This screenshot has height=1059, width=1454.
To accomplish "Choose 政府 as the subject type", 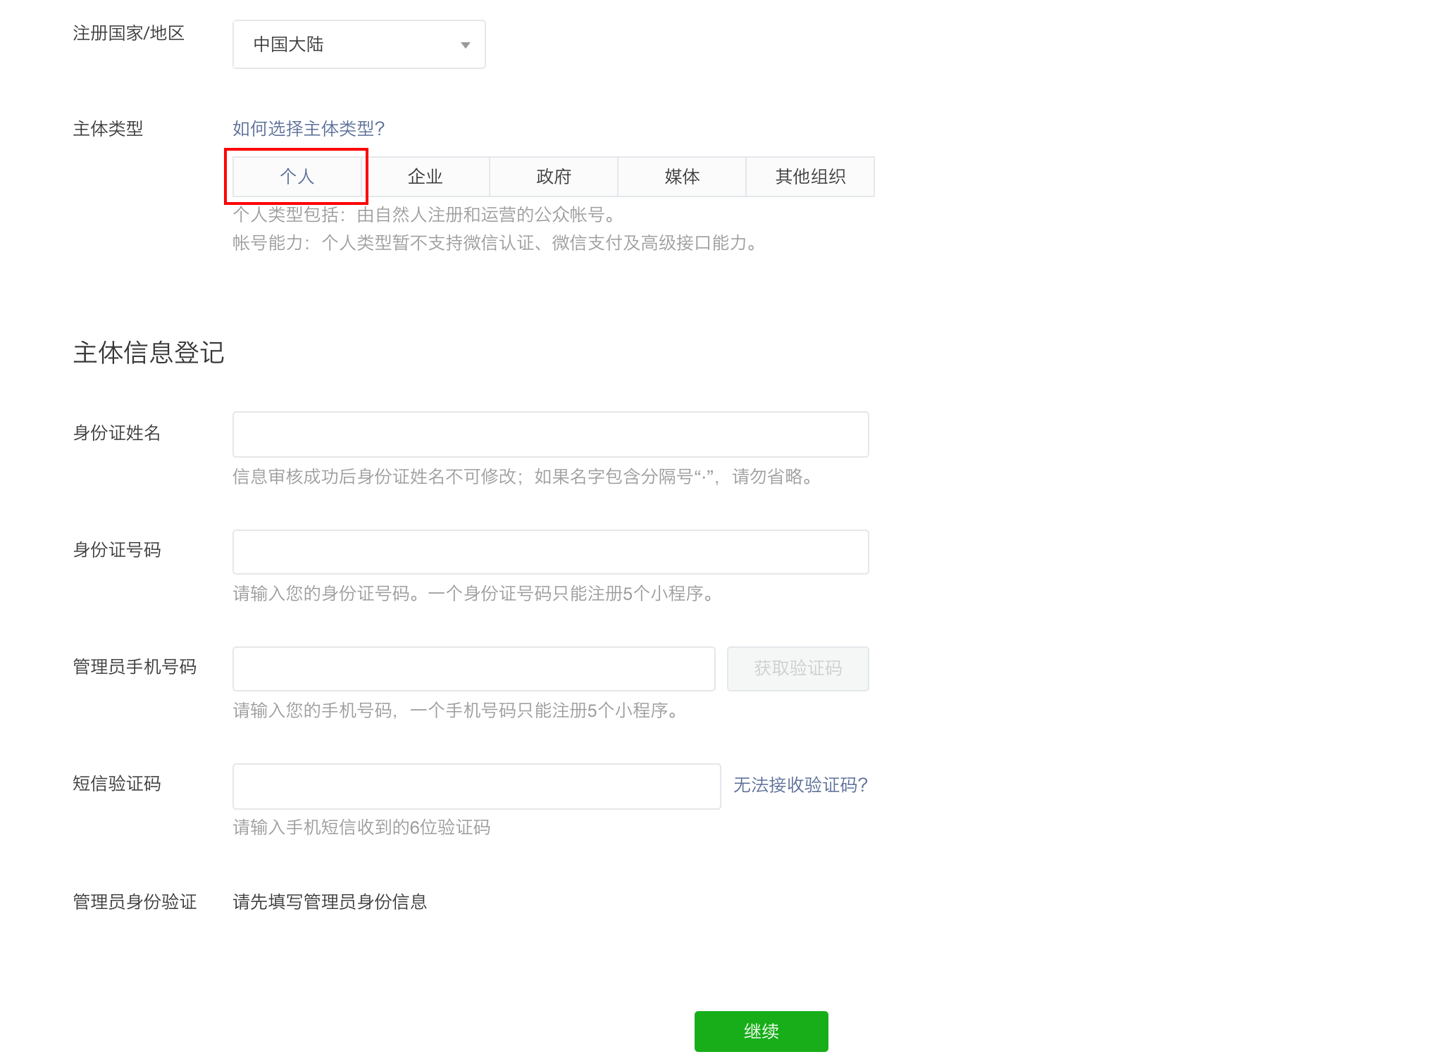I will click(553, 176).
